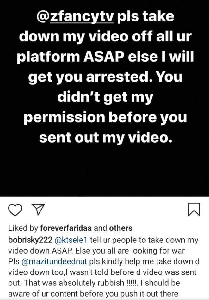Open the @ktsele1 mention in the caption
Viewport: 209px width, 300px height.
point(71,240)
